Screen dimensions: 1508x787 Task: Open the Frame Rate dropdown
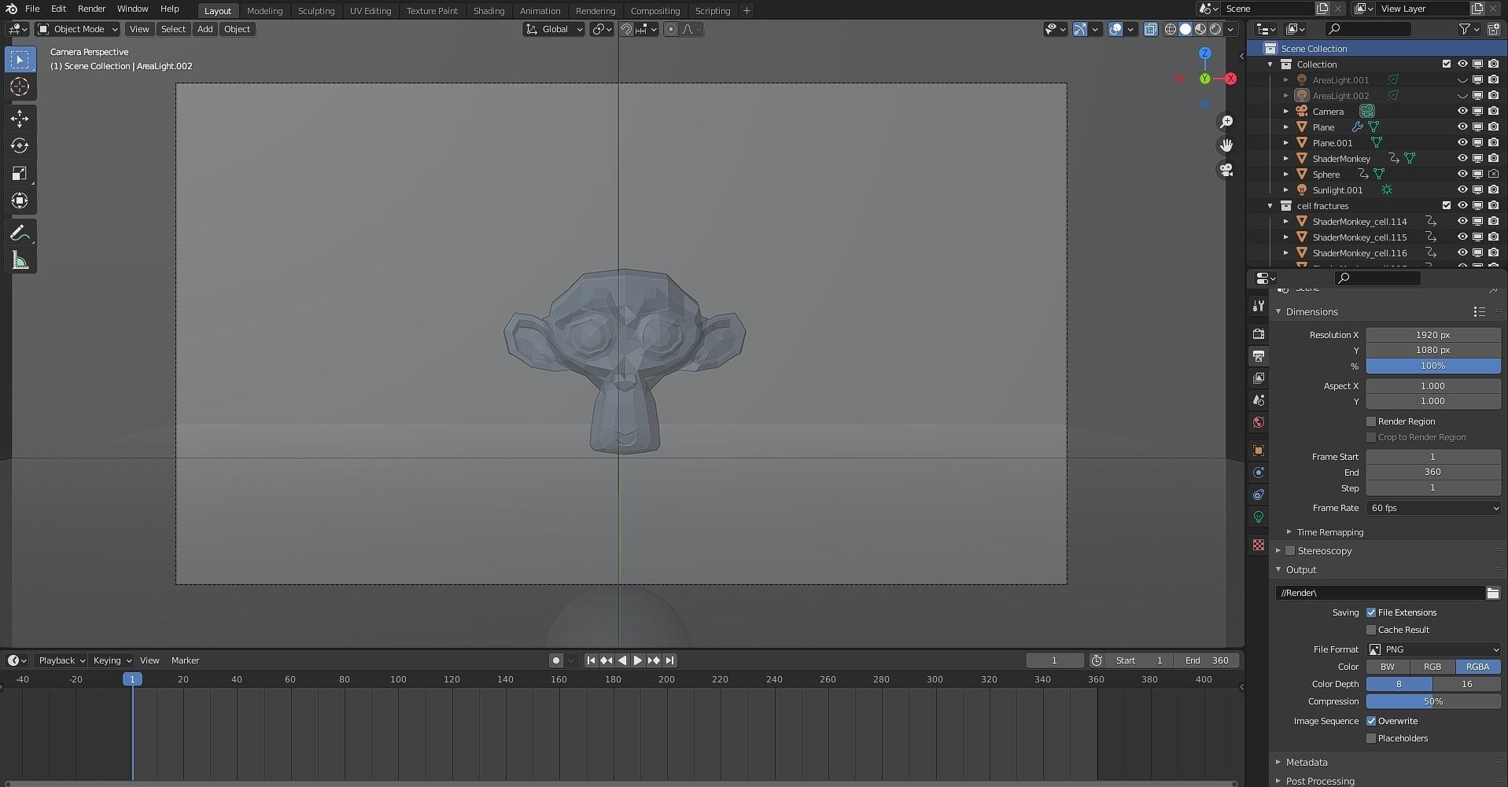[1433, 508]
